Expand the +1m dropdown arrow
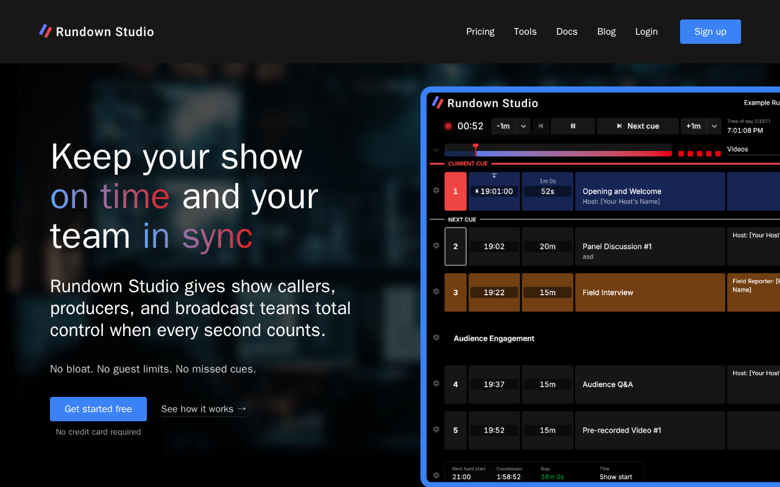 click(714, 126)
